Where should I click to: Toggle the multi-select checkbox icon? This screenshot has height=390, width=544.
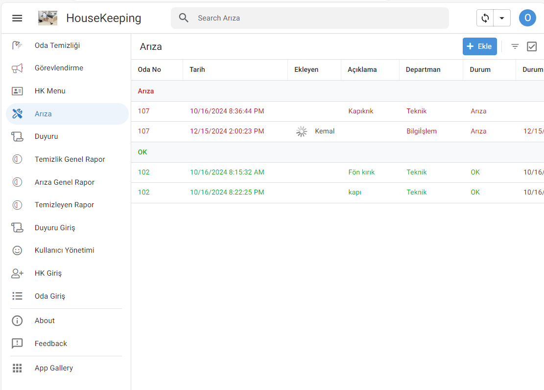click(x=531, y=46)
